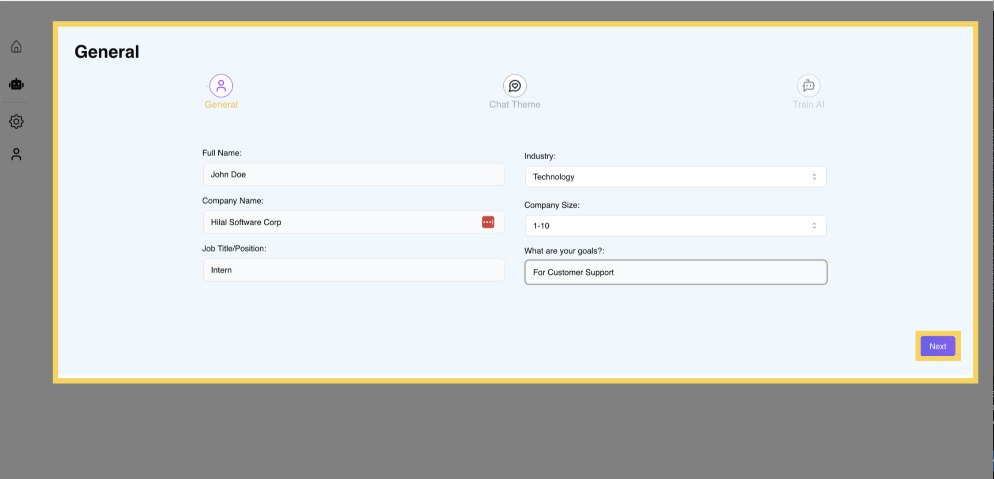994x479 pixels.
Task: Switch to the Chat Theme step
Action: pos(515,104)
